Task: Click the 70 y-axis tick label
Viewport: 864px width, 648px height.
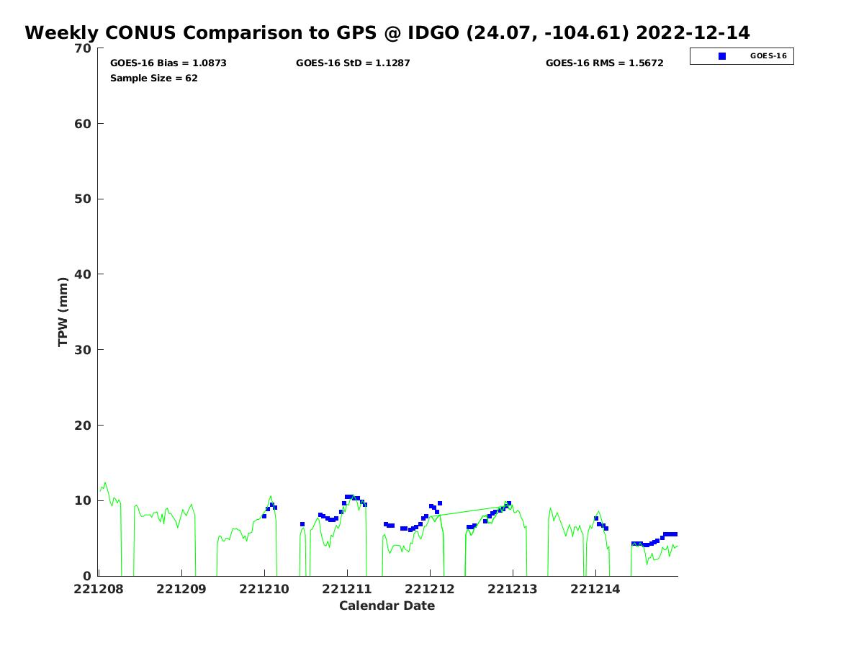Action: click(84, 48)
